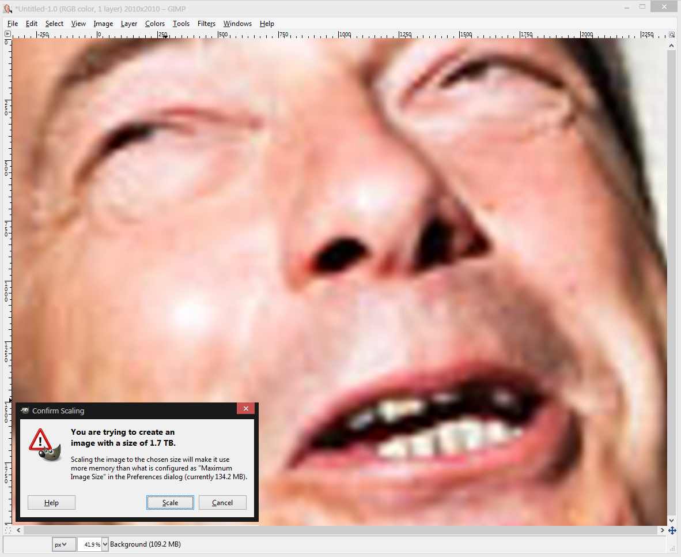Click the Help button in Confirm Scaling dialog
Image resolution: width=681 pixels, height=557 pixels.
click(x=51, y=503)
